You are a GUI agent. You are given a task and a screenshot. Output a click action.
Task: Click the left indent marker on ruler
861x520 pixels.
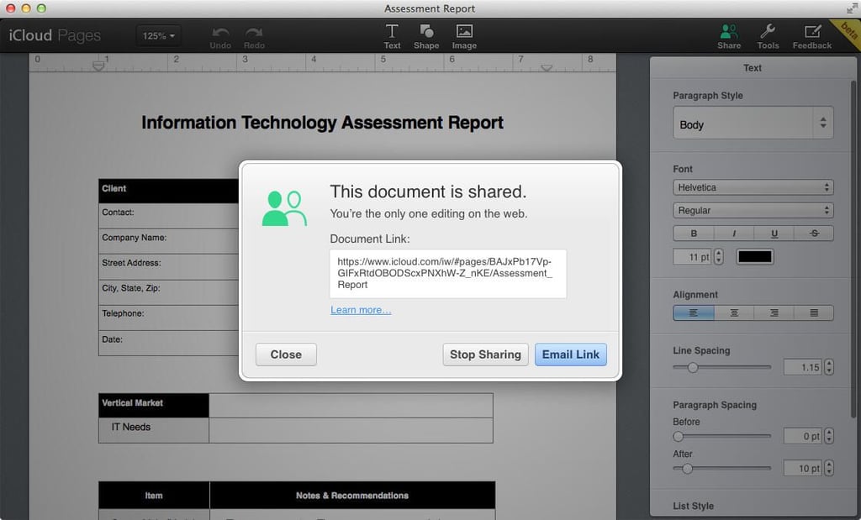[98, 66]
